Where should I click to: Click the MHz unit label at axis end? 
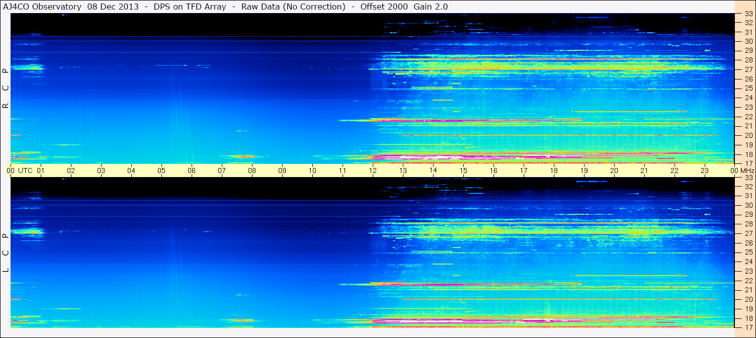747,171
